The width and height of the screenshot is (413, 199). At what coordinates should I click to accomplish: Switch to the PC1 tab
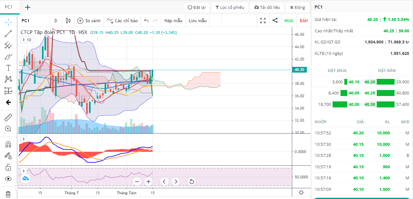click(8, 7)
